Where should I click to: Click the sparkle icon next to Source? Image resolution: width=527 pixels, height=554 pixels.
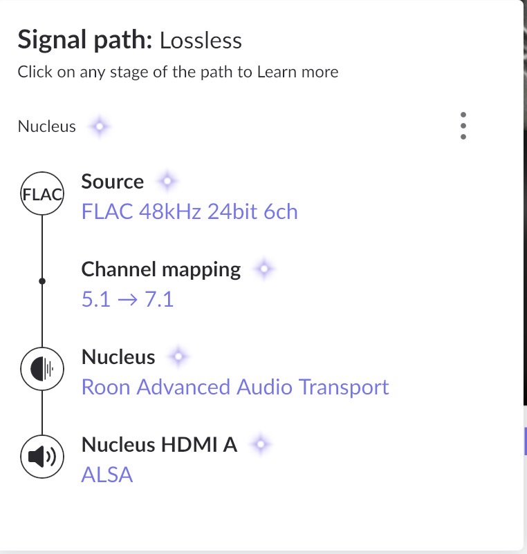(166, 182)
